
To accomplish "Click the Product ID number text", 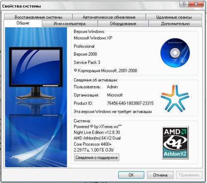I will pyautogui.click(x=130, y=103).
